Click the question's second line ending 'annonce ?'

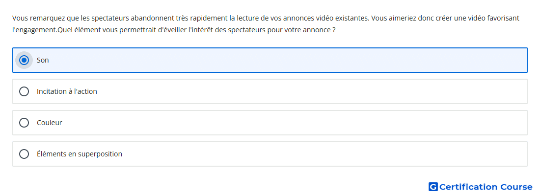click(x=174, y=30)
